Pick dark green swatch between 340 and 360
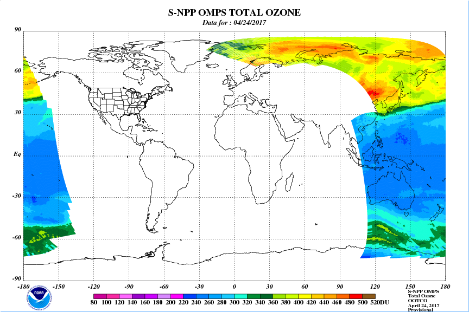The height and width of the screenshot is (312, 469). (x=266, y=296)
